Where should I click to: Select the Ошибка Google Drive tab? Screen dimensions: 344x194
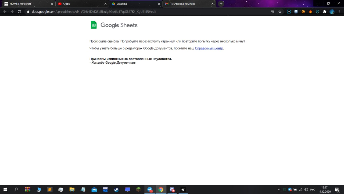[136, 4]
